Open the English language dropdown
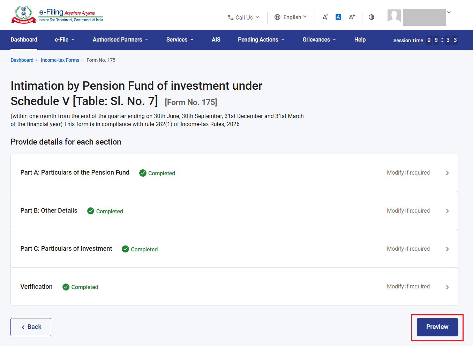 [291, 17]
